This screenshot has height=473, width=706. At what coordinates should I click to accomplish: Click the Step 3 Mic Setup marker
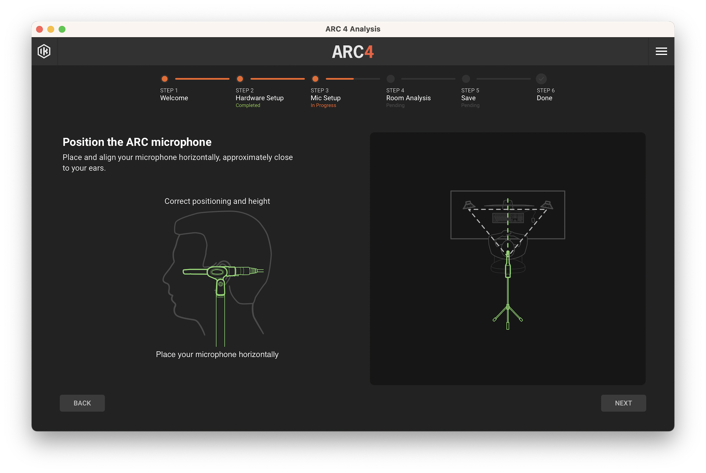pyautogui.click(x=315, y=79)
